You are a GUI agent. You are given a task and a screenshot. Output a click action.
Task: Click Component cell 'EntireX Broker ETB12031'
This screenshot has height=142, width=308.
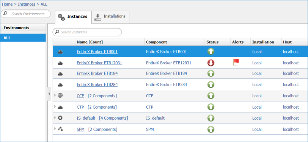tap(168, 63)
